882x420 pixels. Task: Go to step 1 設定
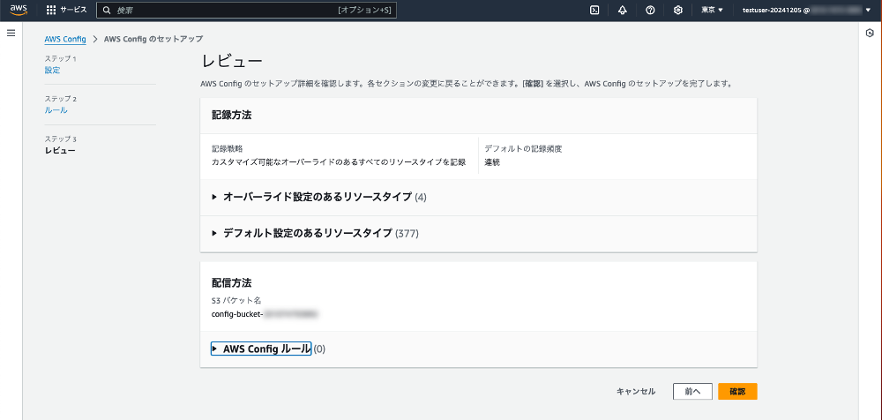point(52,71)
